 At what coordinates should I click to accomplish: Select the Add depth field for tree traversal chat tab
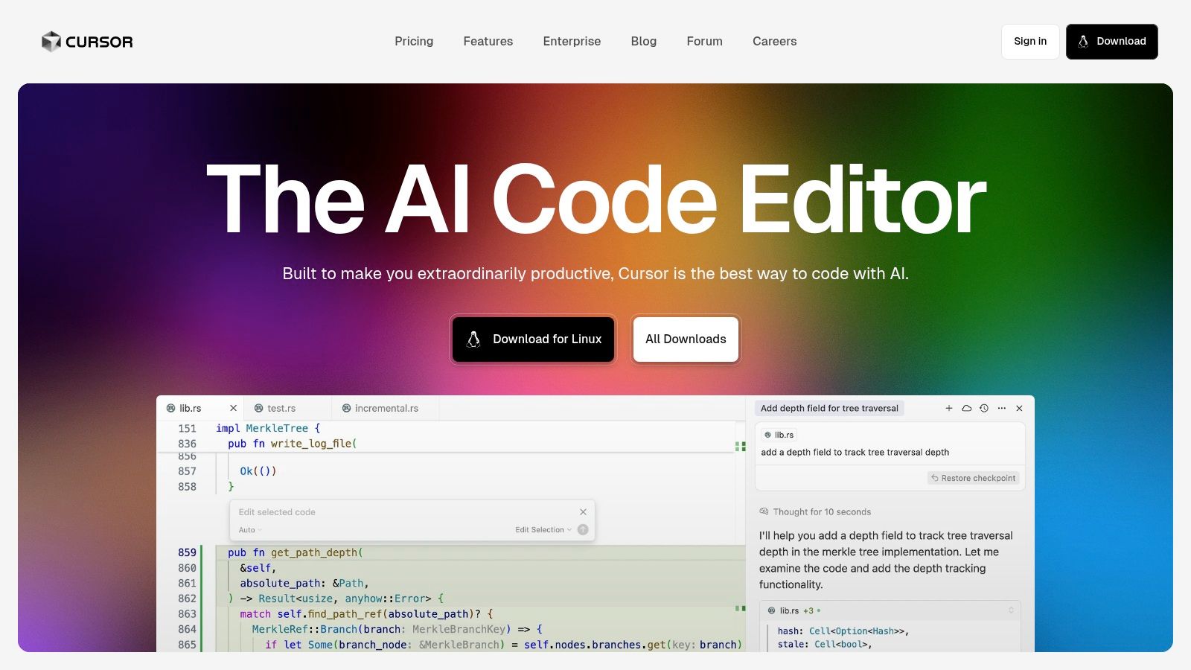coord(829,408)
